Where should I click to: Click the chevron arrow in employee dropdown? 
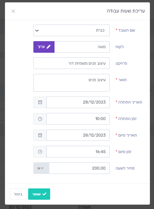(x=37, y=30)
